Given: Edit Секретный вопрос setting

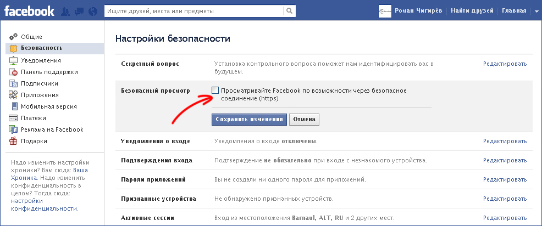Looking at the screenshot, I should point(505,64).
